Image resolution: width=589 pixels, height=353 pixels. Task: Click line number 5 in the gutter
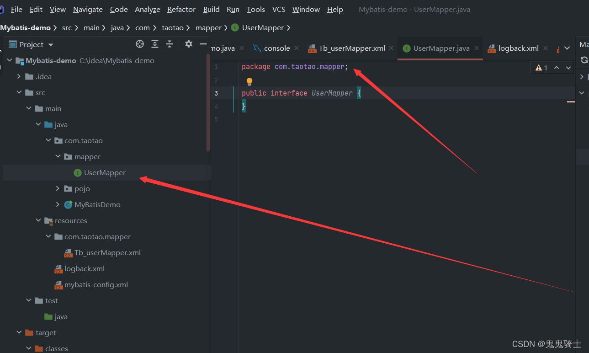216,119
